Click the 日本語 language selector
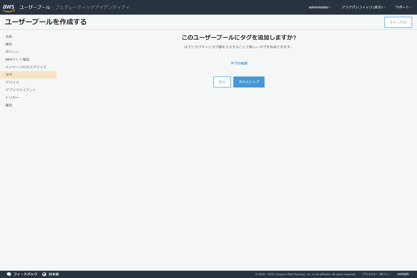This screenshot has width=417, height=278. click(54, 274)
